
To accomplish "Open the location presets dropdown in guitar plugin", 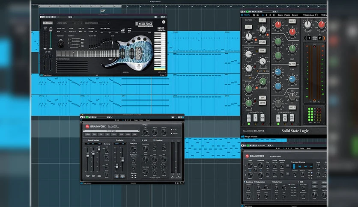I will pyautogui.click(x=66, y=23).
